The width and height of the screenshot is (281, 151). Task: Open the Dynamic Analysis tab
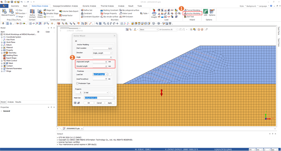[89, 6]
